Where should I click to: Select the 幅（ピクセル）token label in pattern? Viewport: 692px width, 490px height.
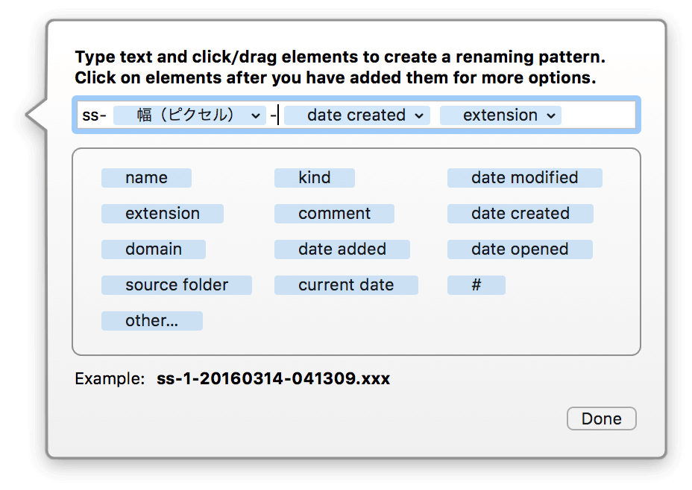185,115
